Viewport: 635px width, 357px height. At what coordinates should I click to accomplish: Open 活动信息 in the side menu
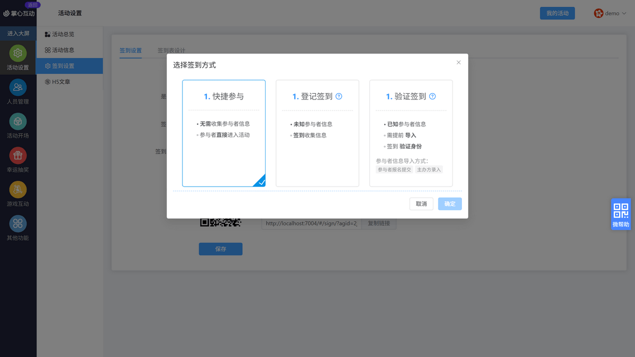click(x=69, y=50)
